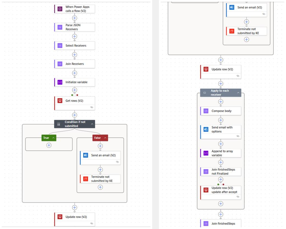The width and height of the screenshot is (286, 229).
Task: Collapse the Condition if not submitted block
Action: [x=92, y=124]
